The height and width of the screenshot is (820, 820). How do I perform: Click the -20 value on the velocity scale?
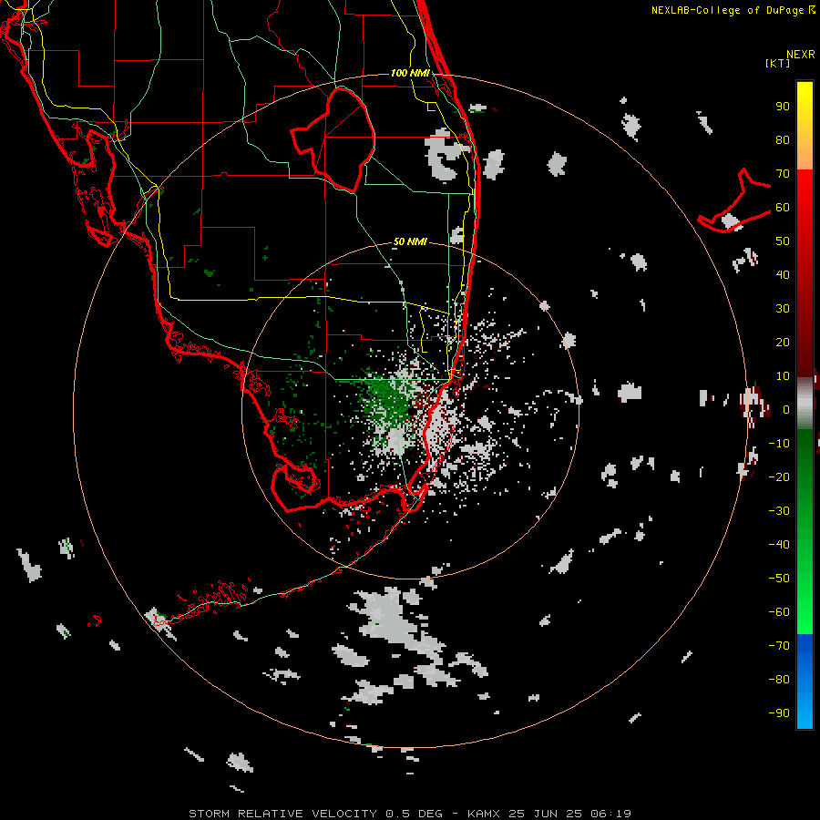(779, 477)
